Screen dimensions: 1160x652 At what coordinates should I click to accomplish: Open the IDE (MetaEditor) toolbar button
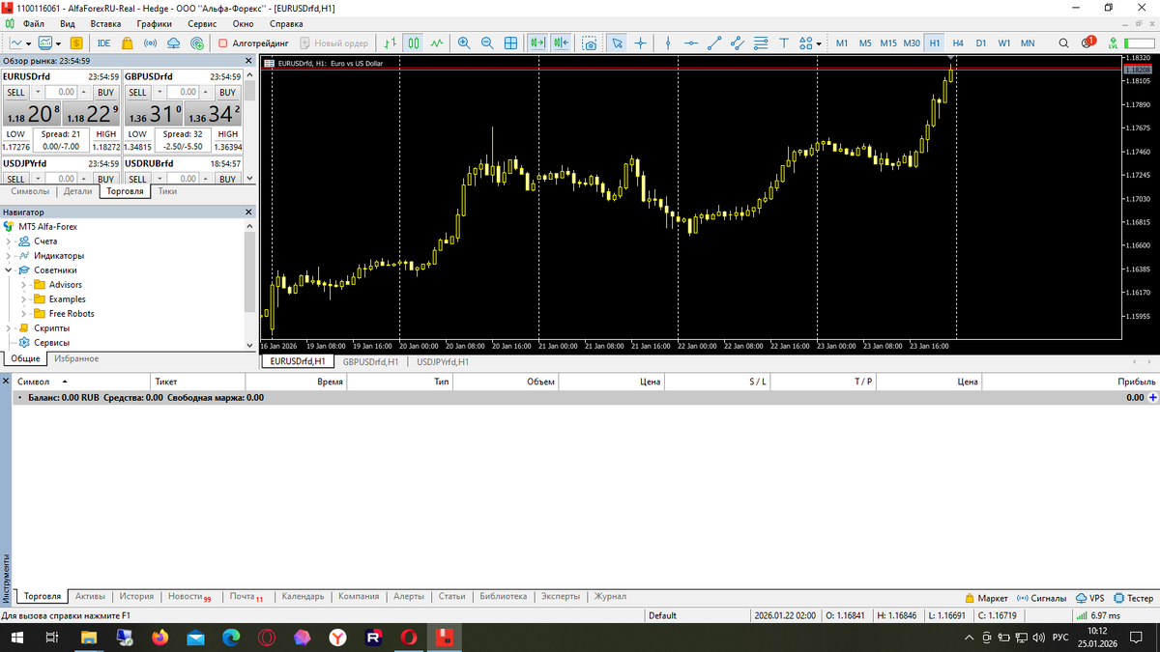[103, 43]
